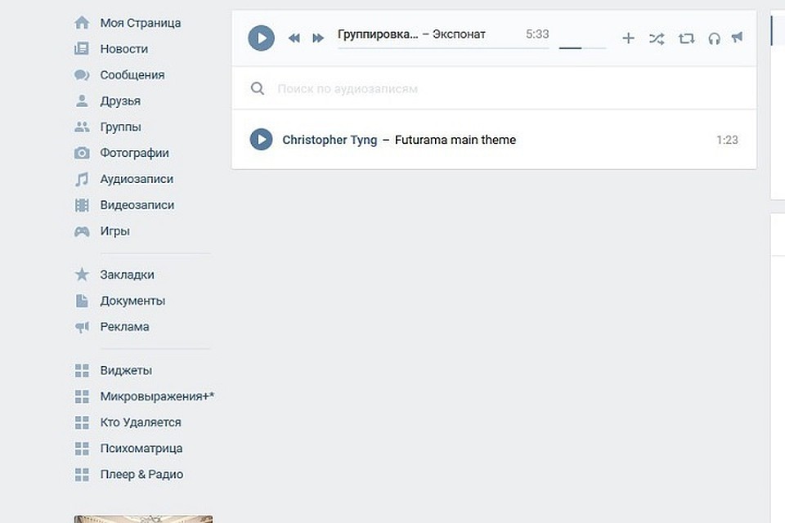
Task: Skip to the previous track
Action: pos(294,38)
